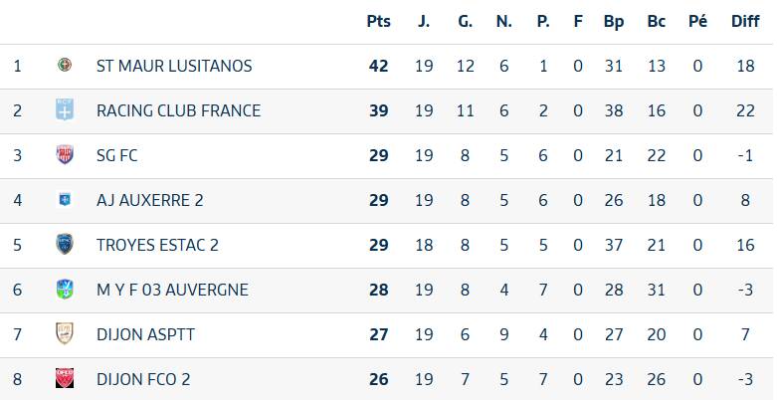The height and width of the screenshot is (400, 777).
Task: Click the Racing Club France crest icon
Action: point(65,110)
